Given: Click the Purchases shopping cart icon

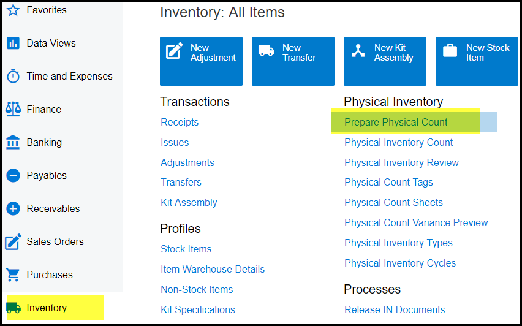Looking at the screenshot, I should coord(13,275).
